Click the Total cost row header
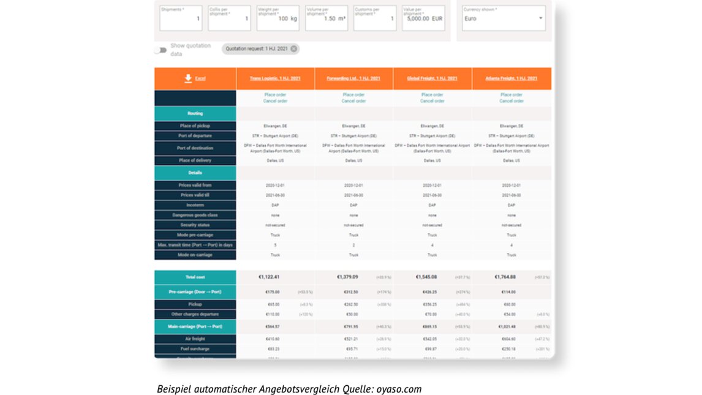 (195, 277)
